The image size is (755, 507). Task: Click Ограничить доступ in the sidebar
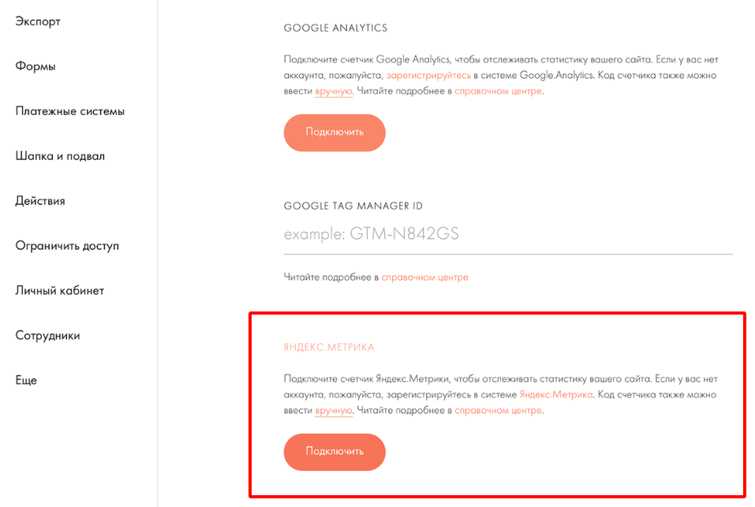(67, 246)
